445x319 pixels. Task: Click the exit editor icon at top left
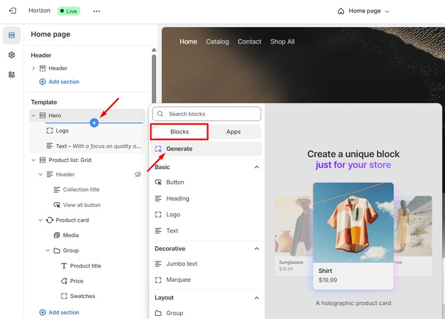coord(12,11)
